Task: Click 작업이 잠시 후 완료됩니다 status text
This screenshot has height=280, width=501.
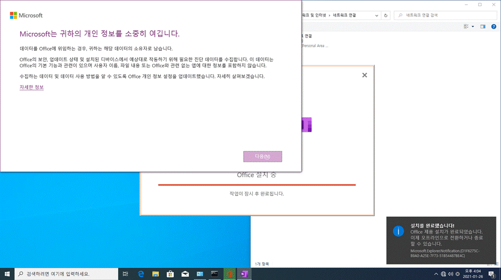Action: tap(257, 194)
